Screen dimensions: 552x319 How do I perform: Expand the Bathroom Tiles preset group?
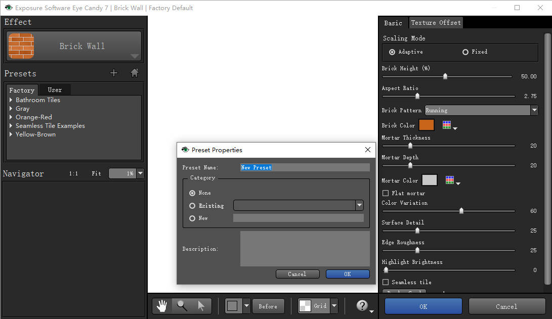point(11,100)
